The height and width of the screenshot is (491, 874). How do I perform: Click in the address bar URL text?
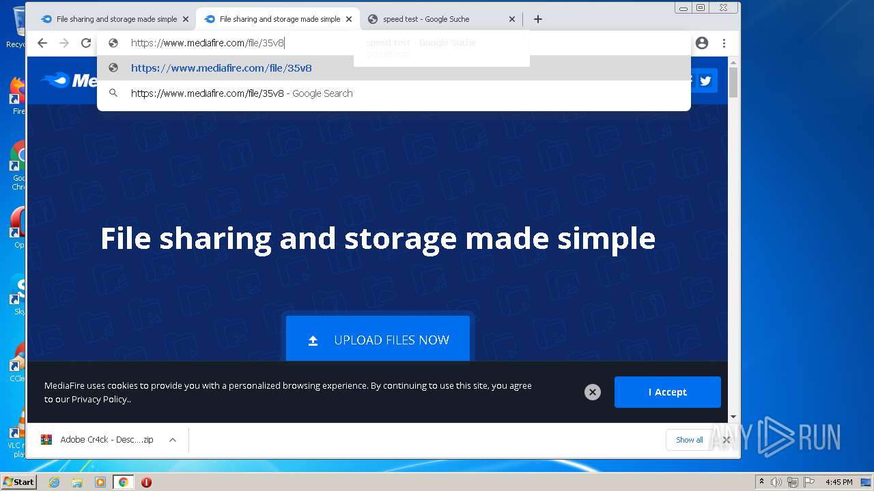207,43
